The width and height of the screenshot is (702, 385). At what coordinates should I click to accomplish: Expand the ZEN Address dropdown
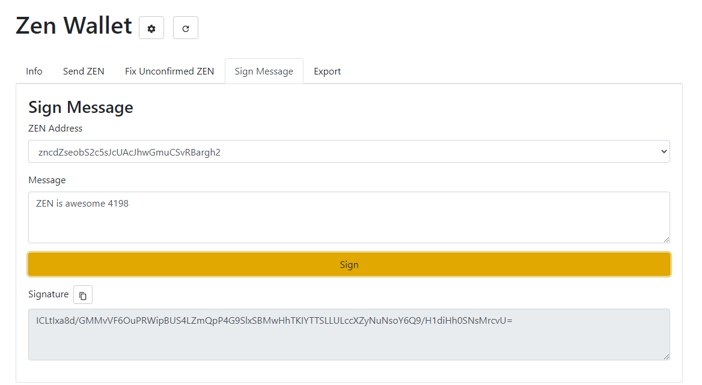point(349,151)
